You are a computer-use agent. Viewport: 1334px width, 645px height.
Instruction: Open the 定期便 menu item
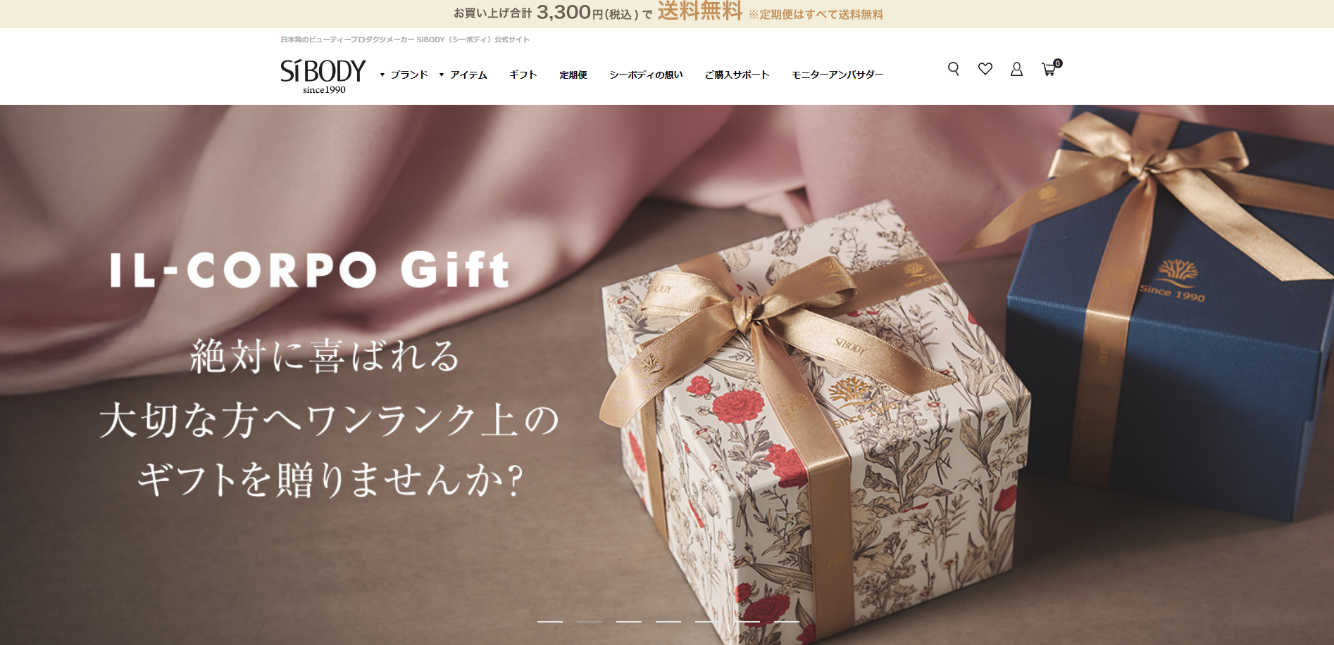(x=573, y=75)
